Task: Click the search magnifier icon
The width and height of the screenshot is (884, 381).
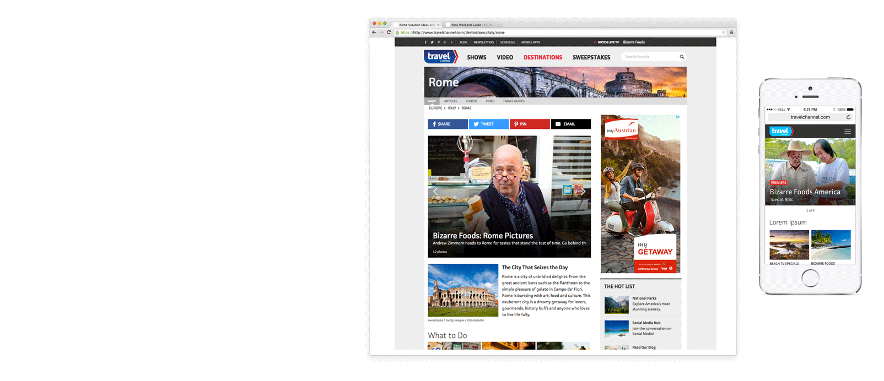Action: click(x=682, y=57)
